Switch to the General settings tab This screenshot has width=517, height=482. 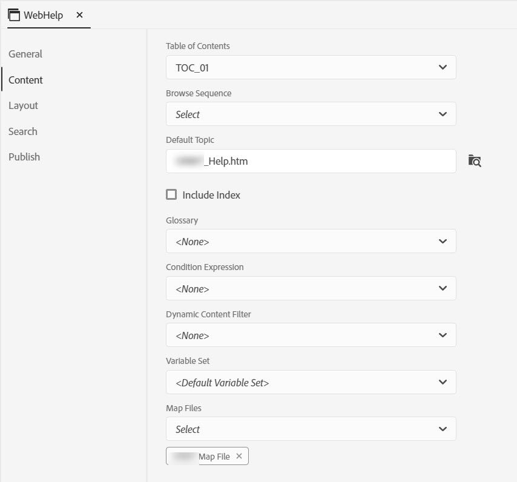[x=25, y=54]
